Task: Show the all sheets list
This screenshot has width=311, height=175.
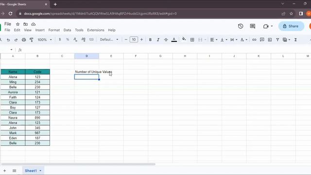Action: pos(14,171)
